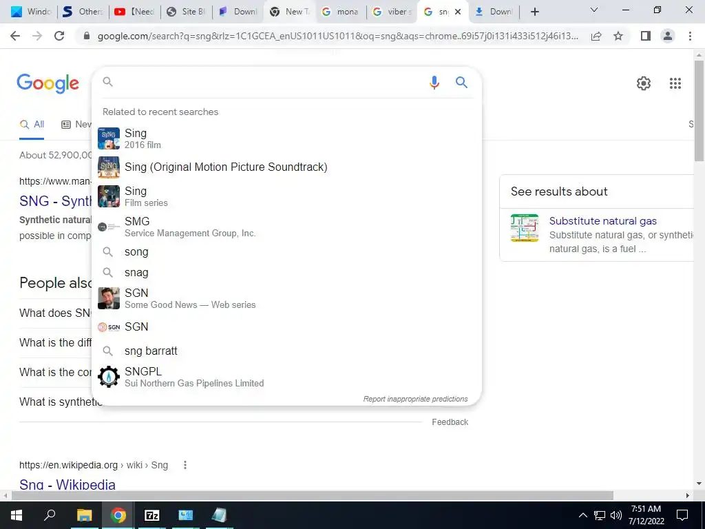Switch to the mona Google tab
Image resolution: width=705 pixels, height=529 pixels.
(x=340, y=12)
